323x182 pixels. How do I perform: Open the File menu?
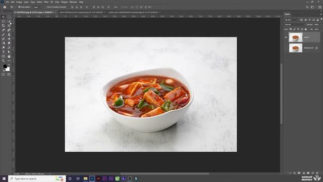(7, 2)
